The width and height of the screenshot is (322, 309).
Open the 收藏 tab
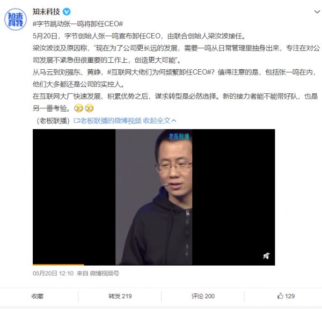[38, 296]
